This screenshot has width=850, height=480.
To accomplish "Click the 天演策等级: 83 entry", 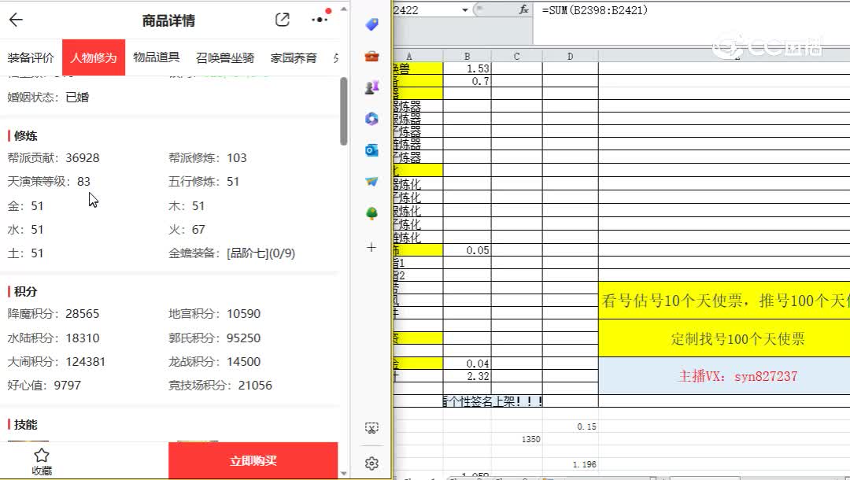I will pyautogui.click(x=49, y=182).
